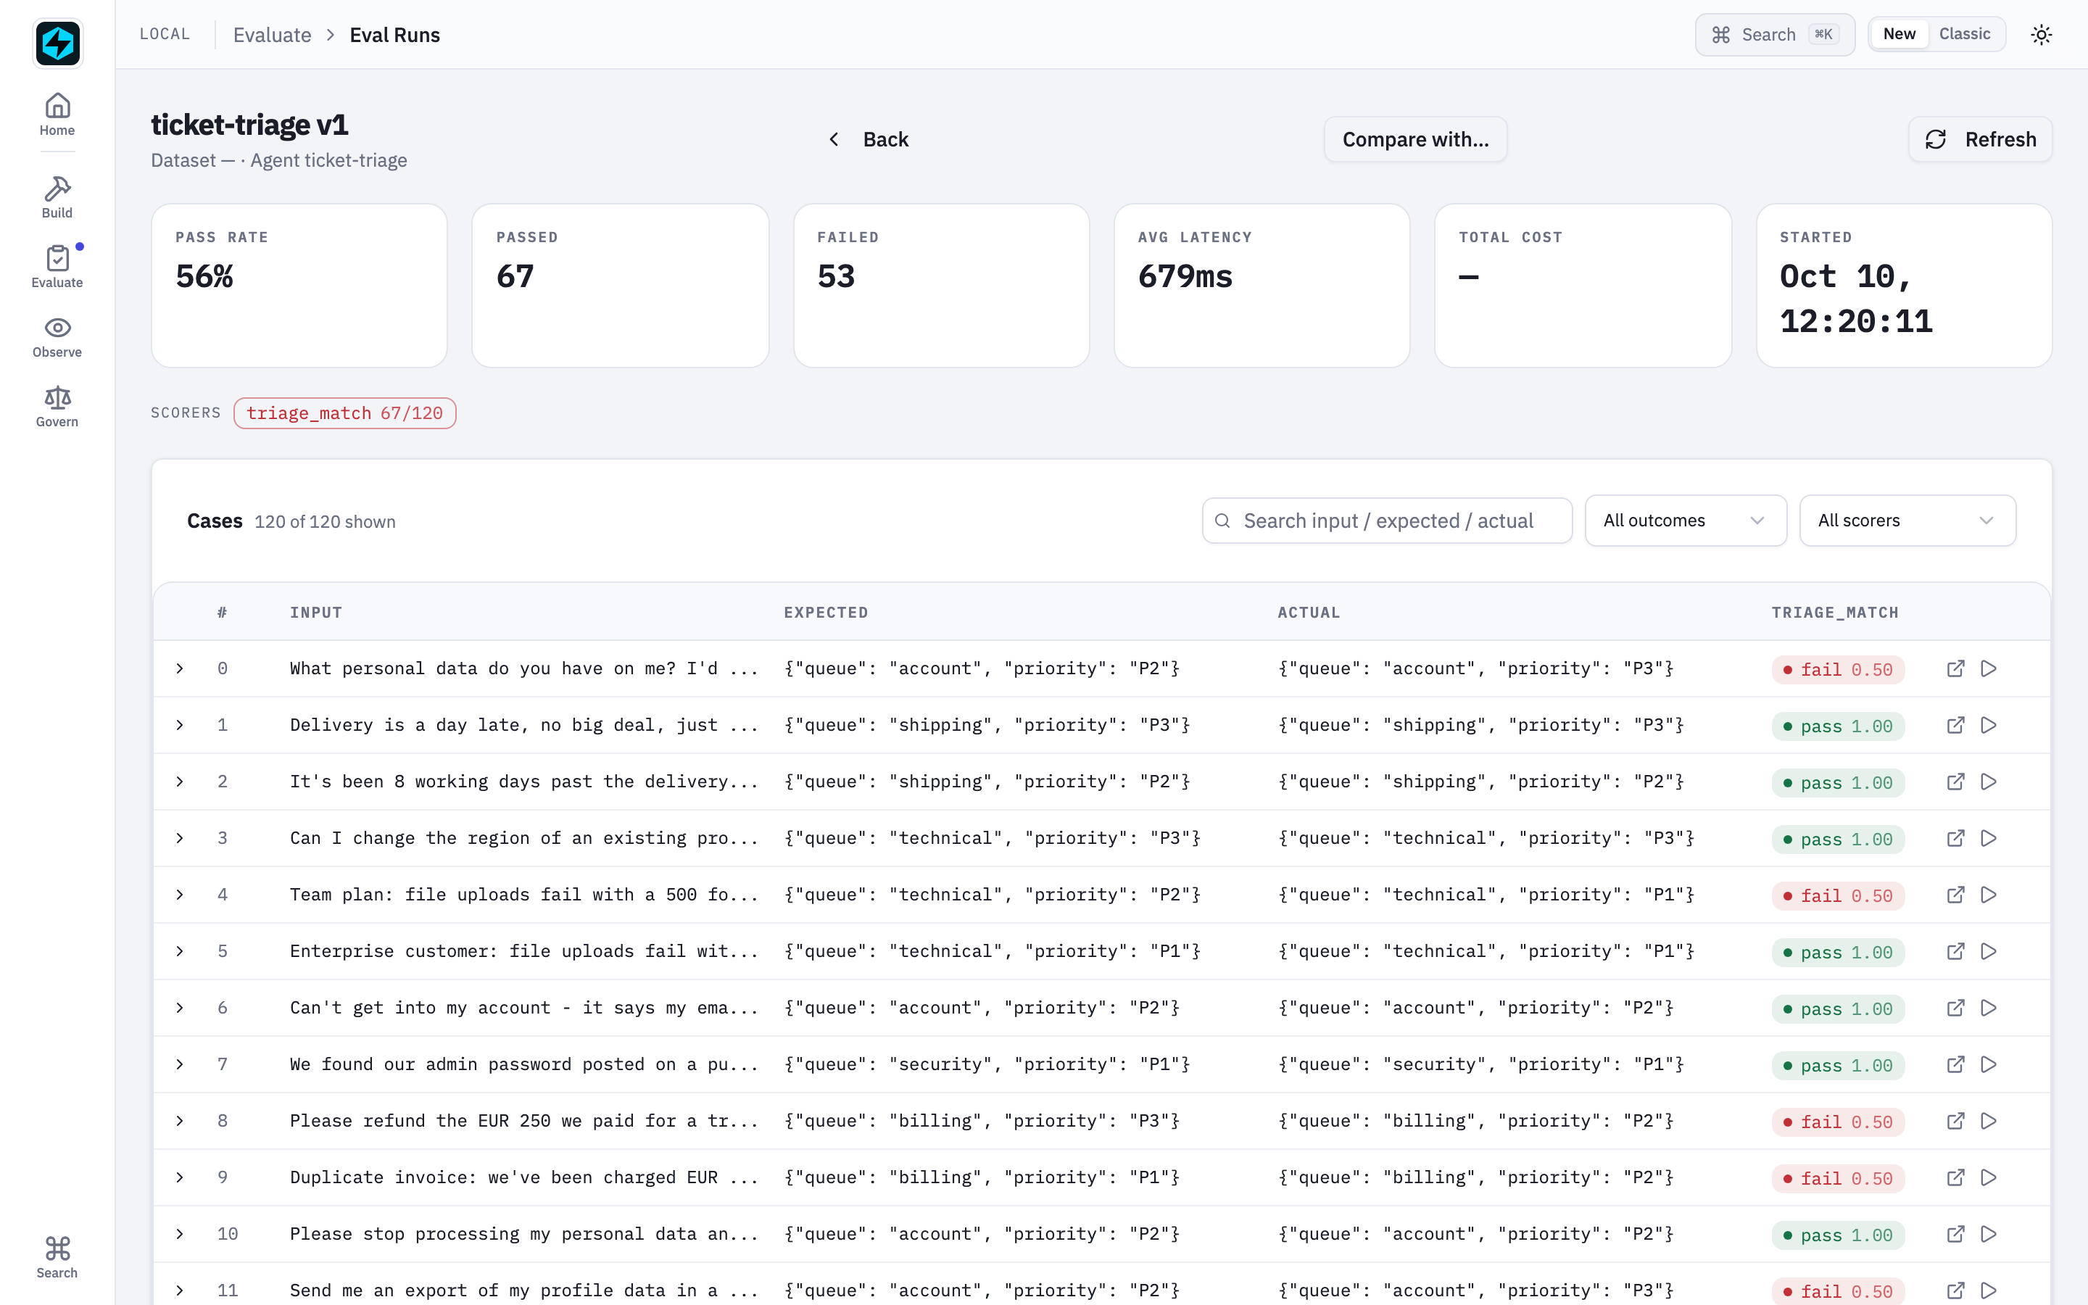Go to the Observe eye icon
2088x1305 pixels.
57,328
